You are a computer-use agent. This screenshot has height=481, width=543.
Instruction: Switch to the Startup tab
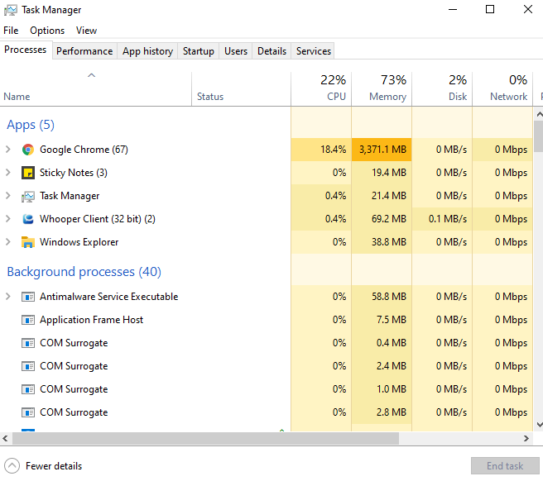coord(199,51)
